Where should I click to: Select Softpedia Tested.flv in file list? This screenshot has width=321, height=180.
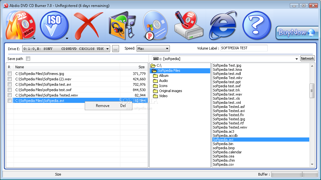point(229,115)
